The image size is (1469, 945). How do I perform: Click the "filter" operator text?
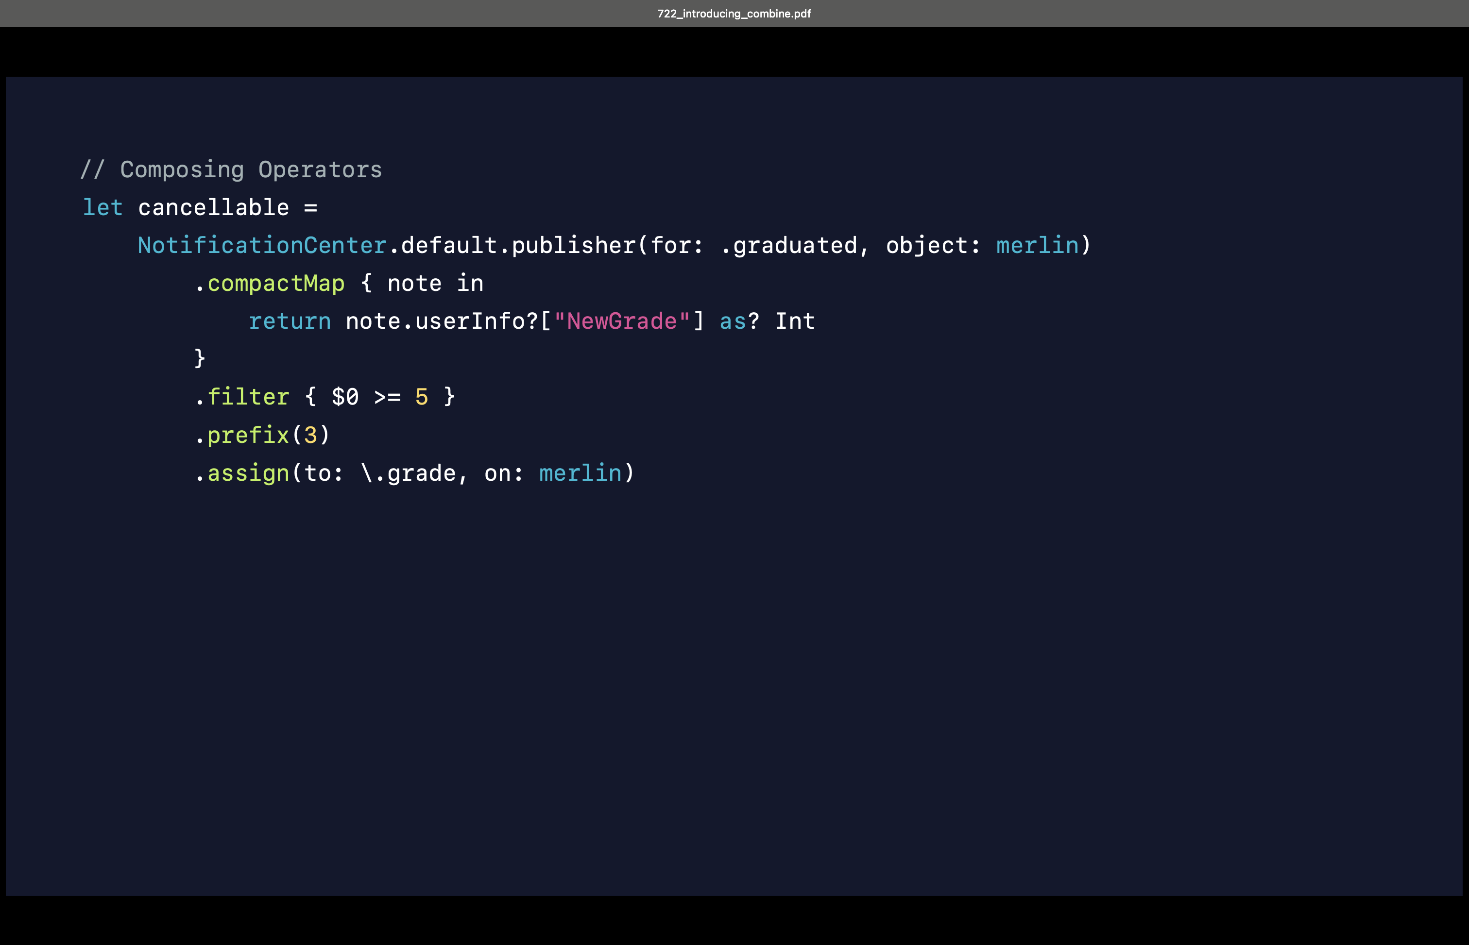pyautogui.click(x=248, y=397)
